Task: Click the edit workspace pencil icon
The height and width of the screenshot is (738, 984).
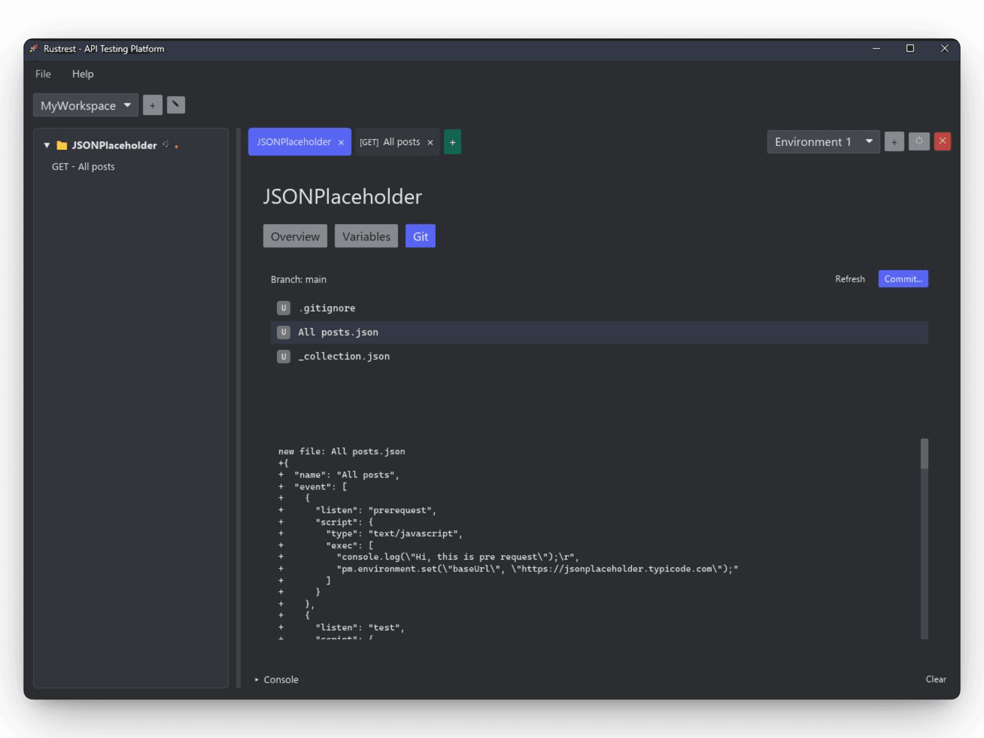Action: 176,105
